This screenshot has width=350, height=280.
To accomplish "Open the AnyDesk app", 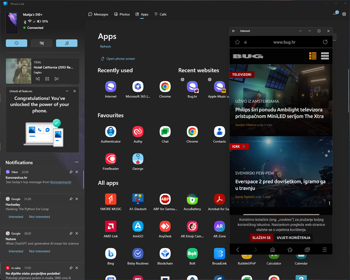I will [165, 226].
